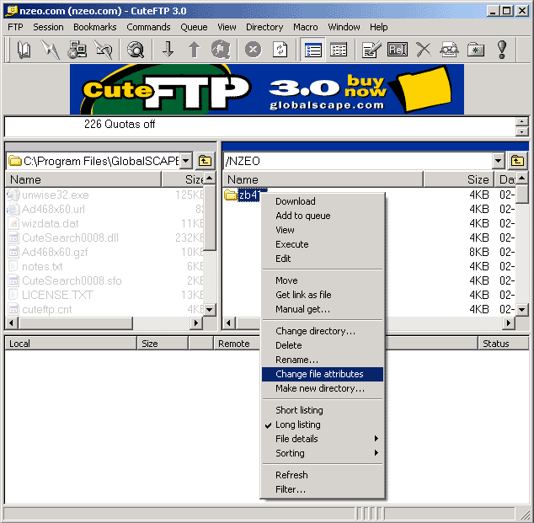
Task: Click the local pane horizontal scrollbar
Action: point(105,323)
